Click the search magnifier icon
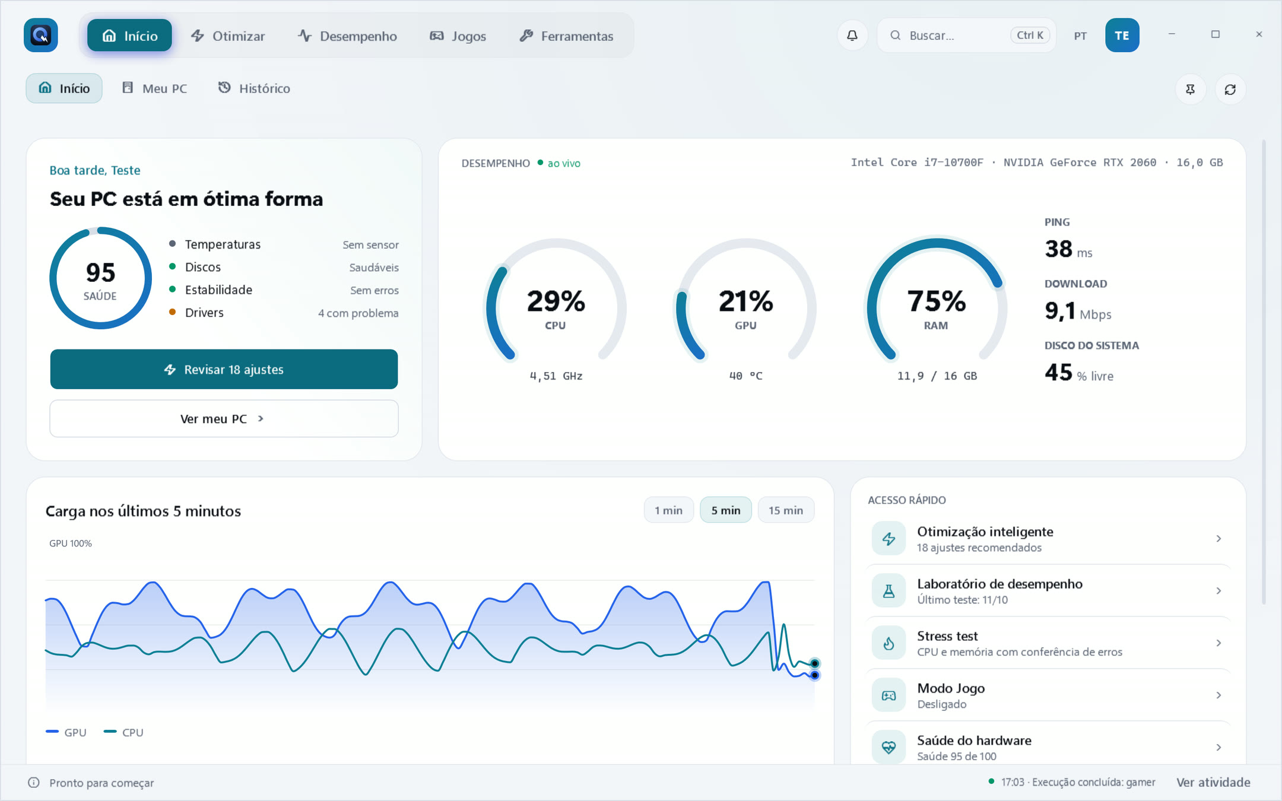The height and width of the screenshot is (801, 1282). coord(895,36)
